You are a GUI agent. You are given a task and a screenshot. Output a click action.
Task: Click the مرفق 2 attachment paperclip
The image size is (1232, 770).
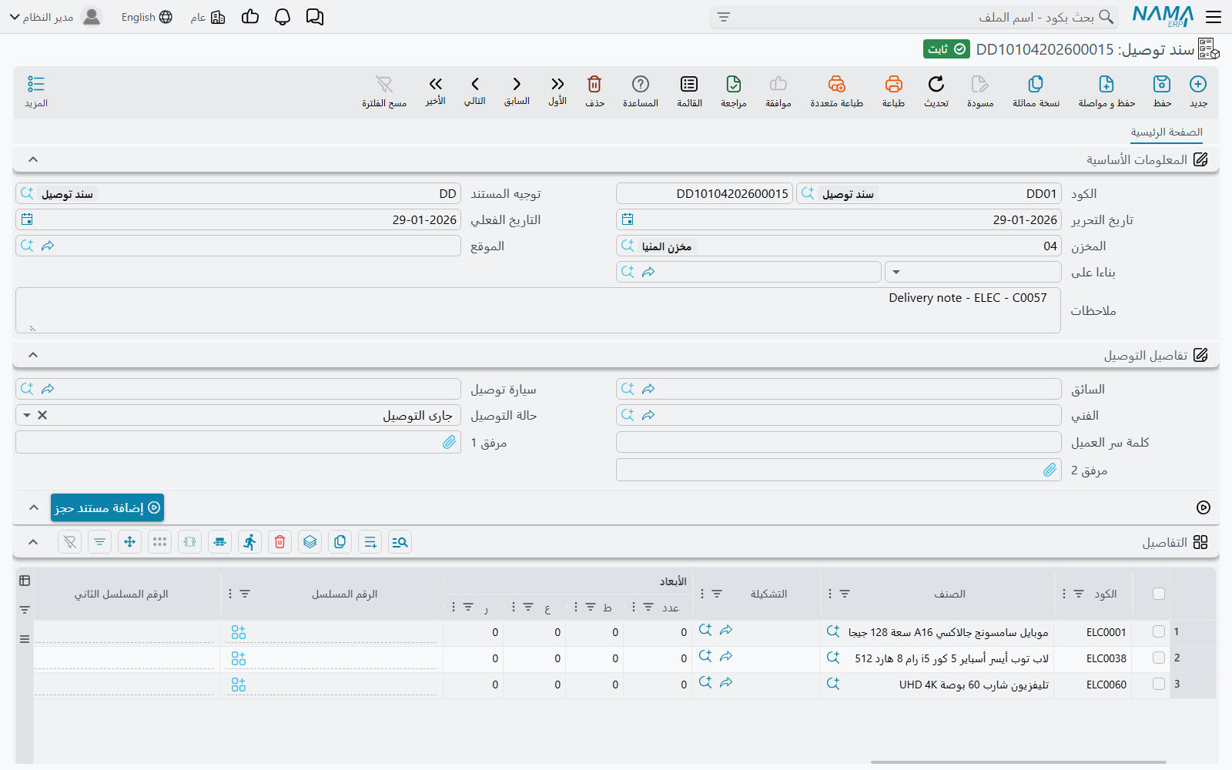pos(1050,470)
